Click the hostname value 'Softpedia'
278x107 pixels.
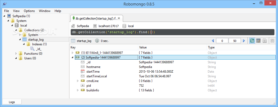(x=145, y=67)
